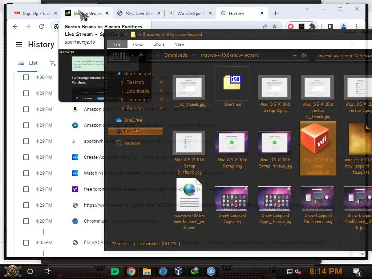The height and width of the screenshot is (279, 372).
Task: Check the Create Account Sling TV entry
Action: point(26,157)
